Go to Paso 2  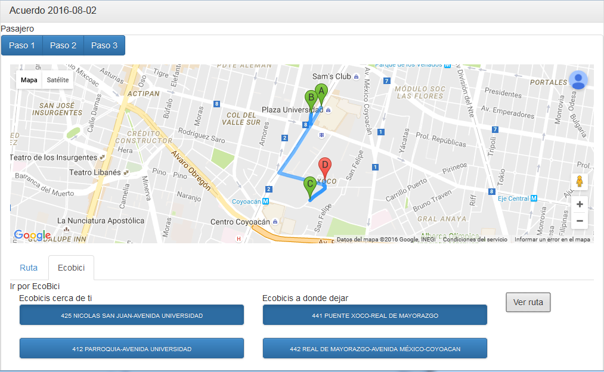pos(63,45)
